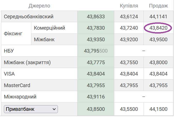Click the Міжнародний row label

pos(20,97)
